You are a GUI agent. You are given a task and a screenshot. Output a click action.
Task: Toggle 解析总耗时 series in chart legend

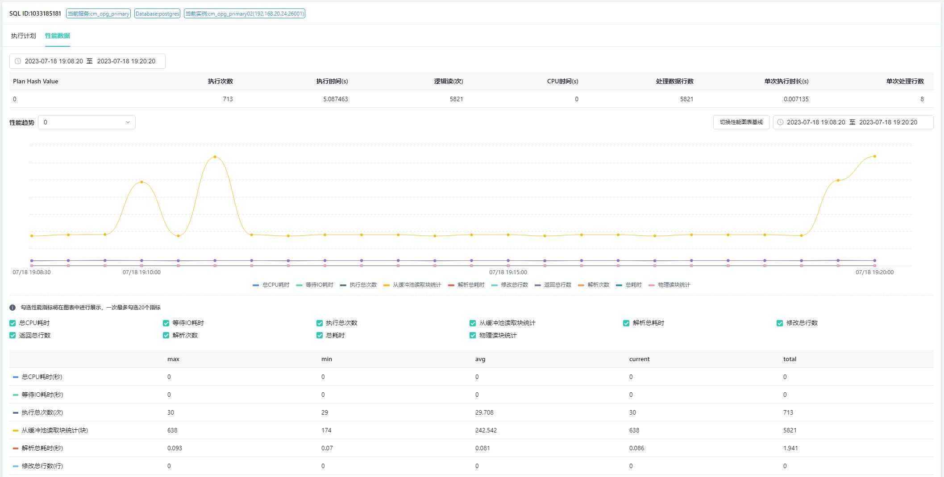click(x=466, y=285)
